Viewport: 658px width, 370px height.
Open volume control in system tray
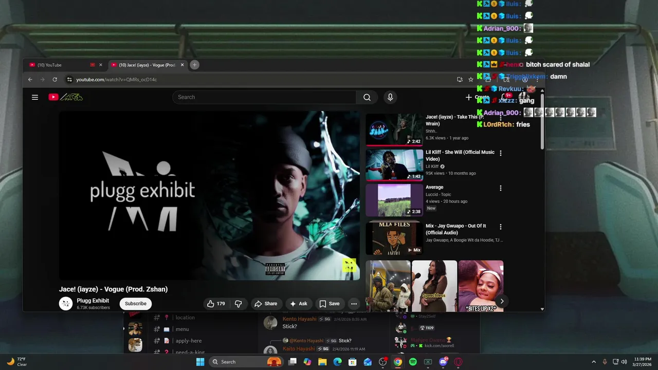624,362
